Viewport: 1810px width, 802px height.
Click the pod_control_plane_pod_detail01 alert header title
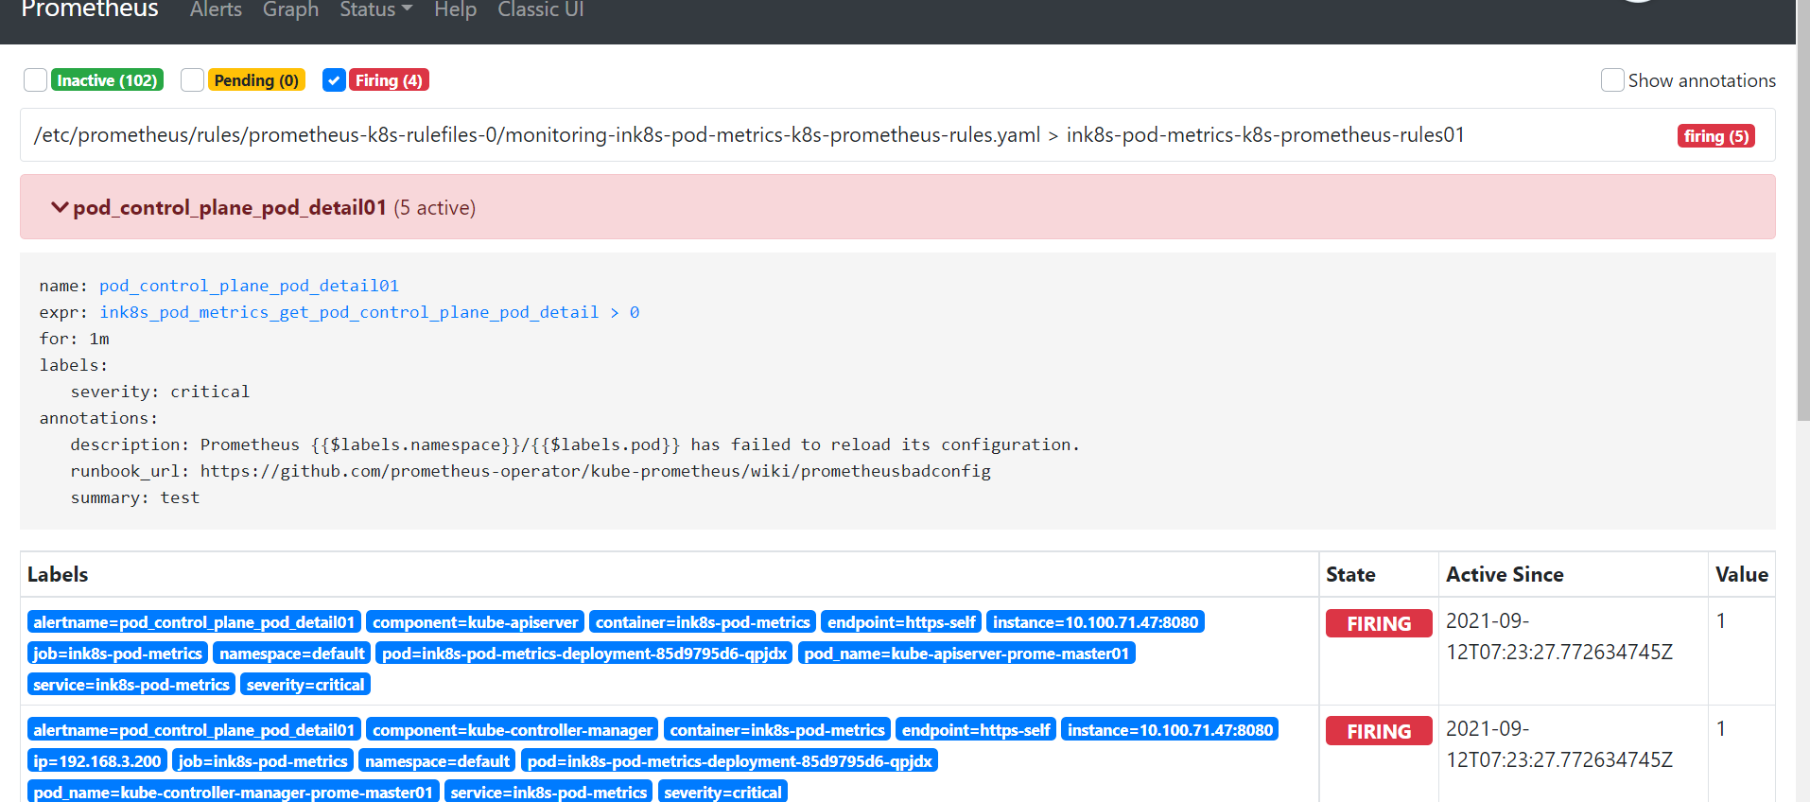click(230, 207)
